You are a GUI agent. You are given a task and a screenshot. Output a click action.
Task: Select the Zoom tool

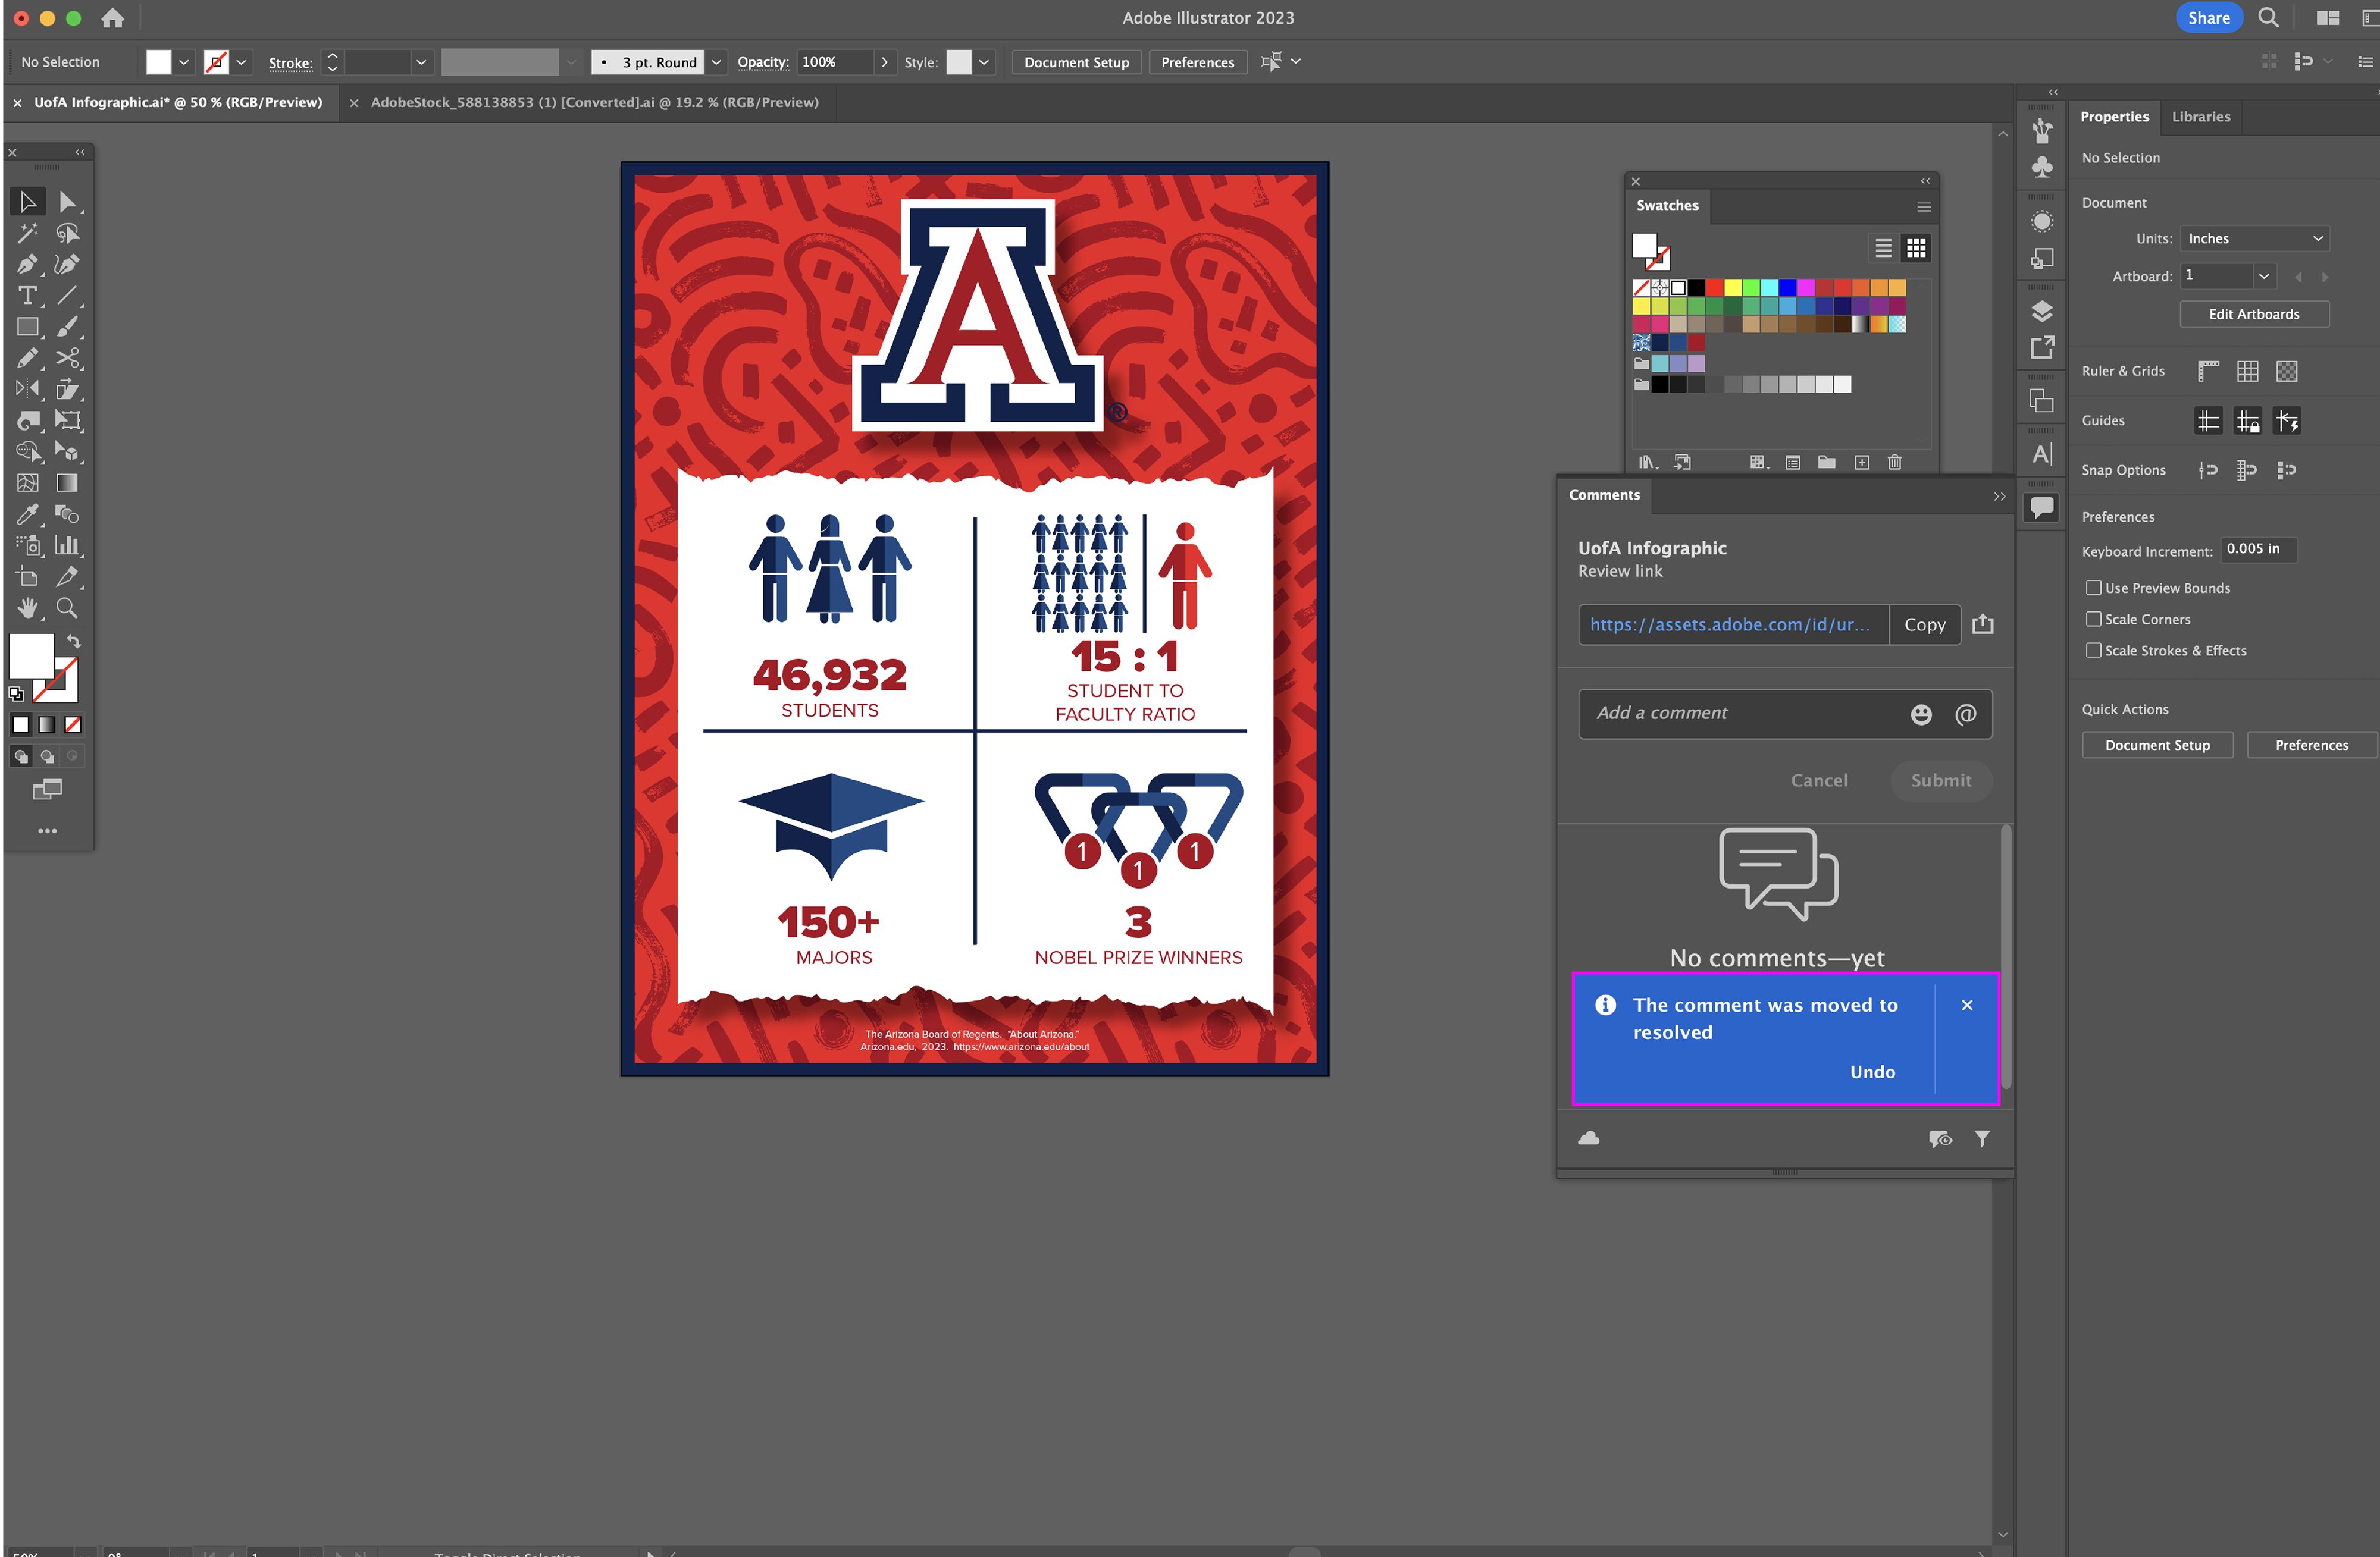[67, 608]
